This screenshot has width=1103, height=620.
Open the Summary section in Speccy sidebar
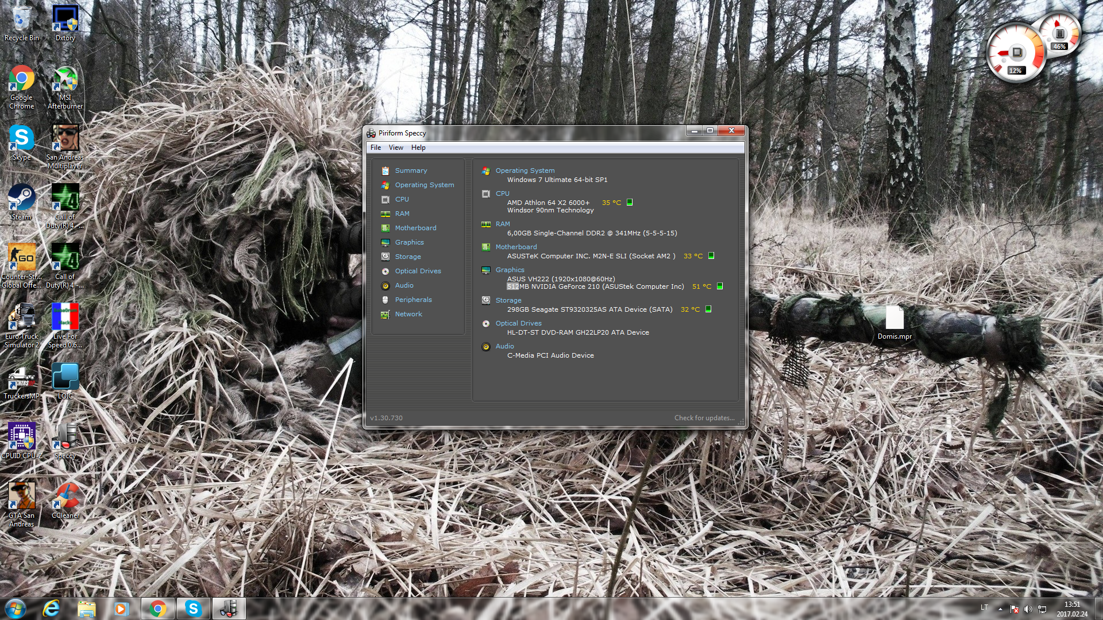(411, 170)
